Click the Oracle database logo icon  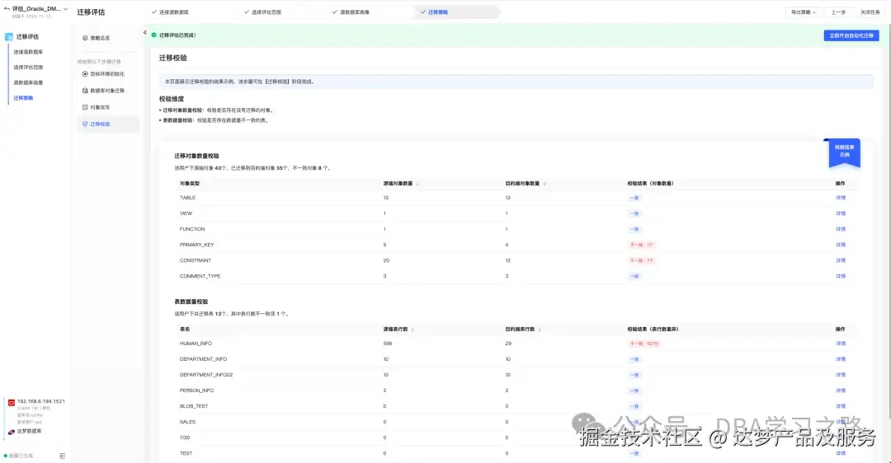[x=12, y=403]
